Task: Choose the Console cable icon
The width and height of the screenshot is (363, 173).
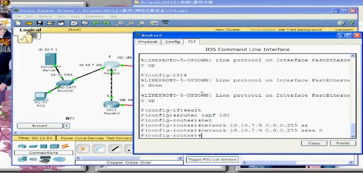Action: 99,149
